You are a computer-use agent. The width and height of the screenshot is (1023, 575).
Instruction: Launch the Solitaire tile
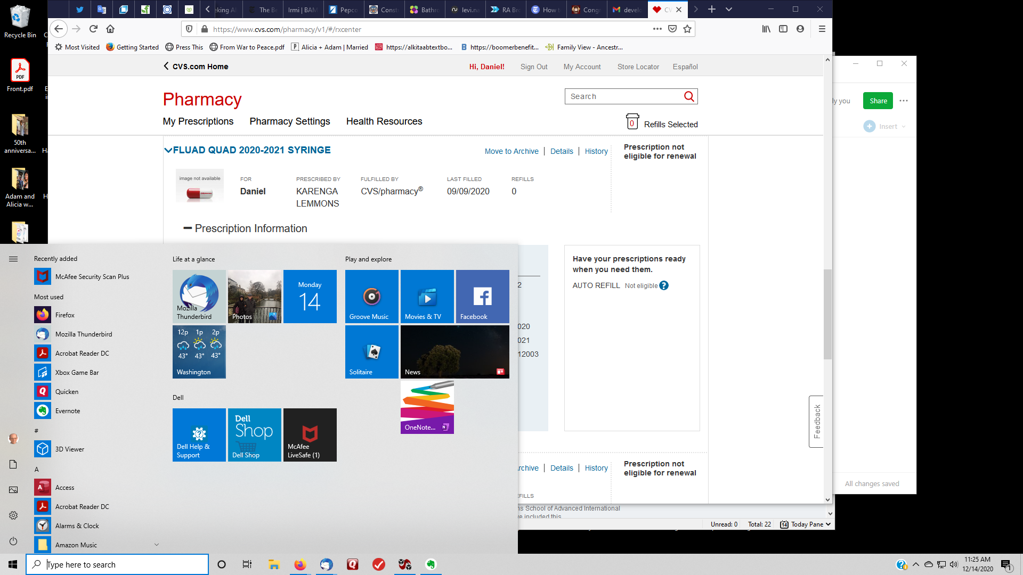371,352
